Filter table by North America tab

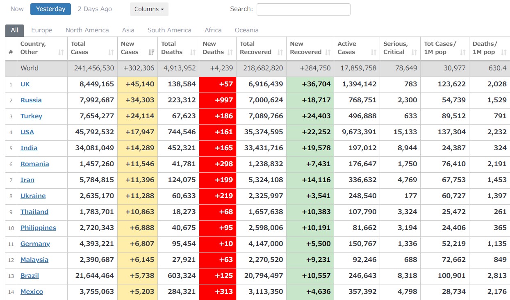87,30
